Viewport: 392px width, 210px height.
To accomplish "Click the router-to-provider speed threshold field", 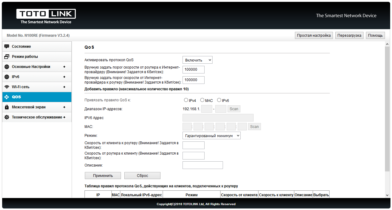I will (194, 69).
